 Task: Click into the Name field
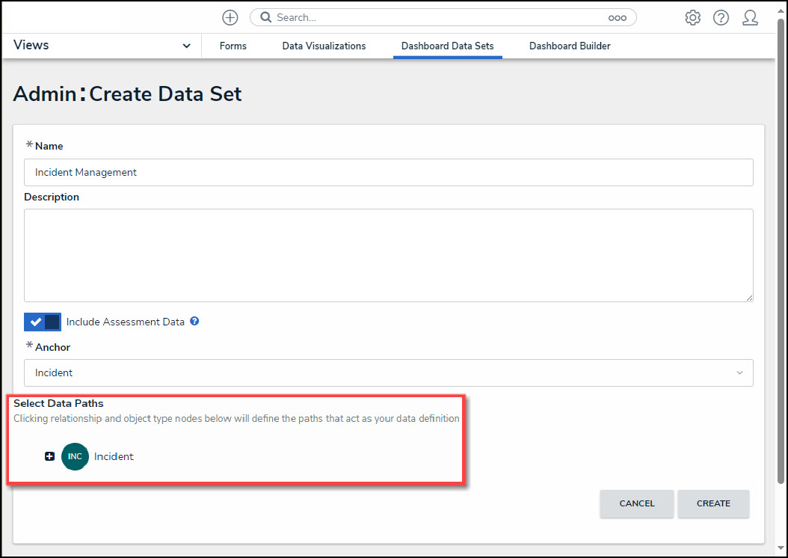click(x=388, y=172)
